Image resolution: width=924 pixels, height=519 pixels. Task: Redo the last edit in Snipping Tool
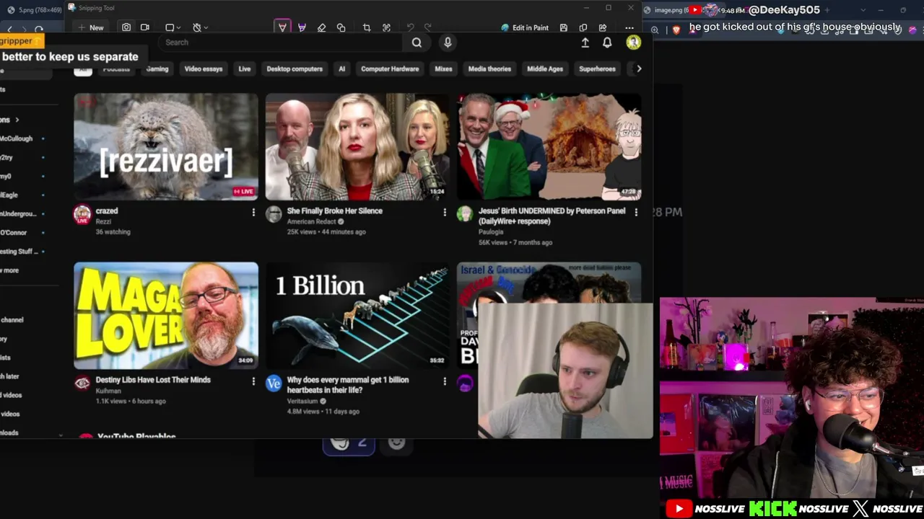pos(428,27)
